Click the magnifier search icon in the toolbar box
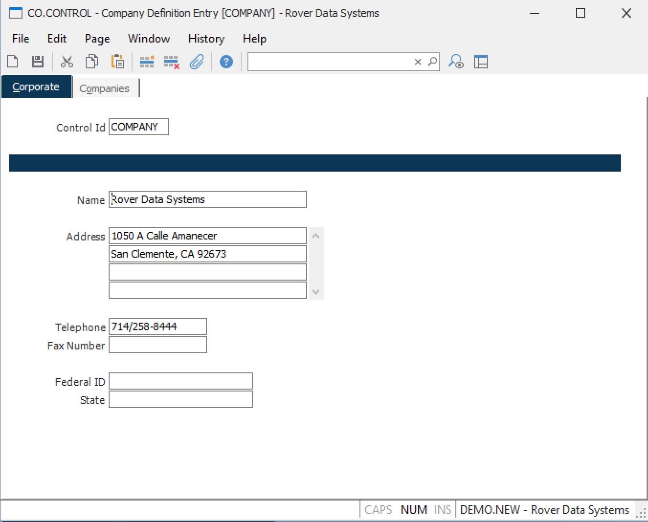The height and width of the screenshot is (522, 648). [432, 62]
